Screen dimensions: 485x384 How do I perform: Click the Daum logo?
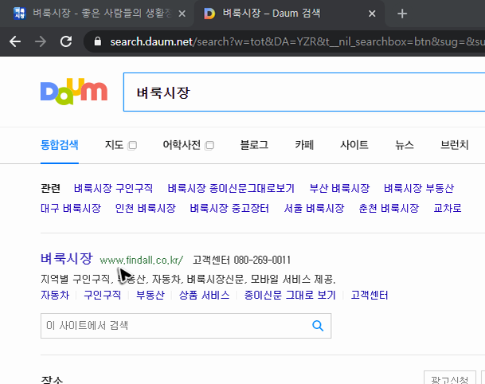74,92
